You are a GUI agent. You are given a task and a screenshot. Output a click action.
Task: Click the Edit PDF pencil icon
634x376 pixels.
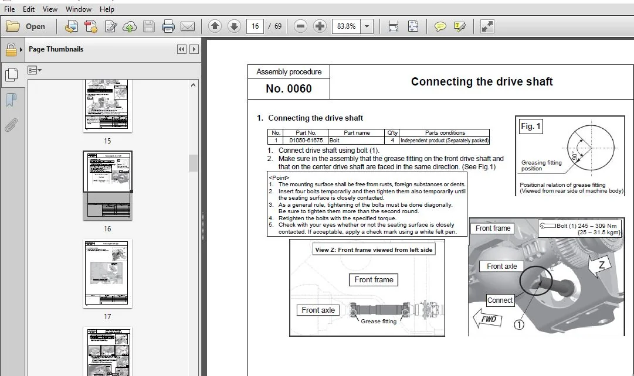coord(110,27)
